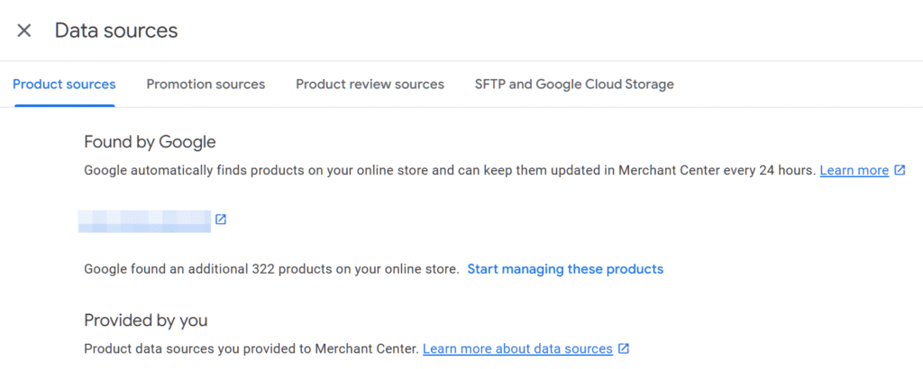Switch to Promotion sources tab
The width and height of the screenshot is (923, 369).
point(206,84)
